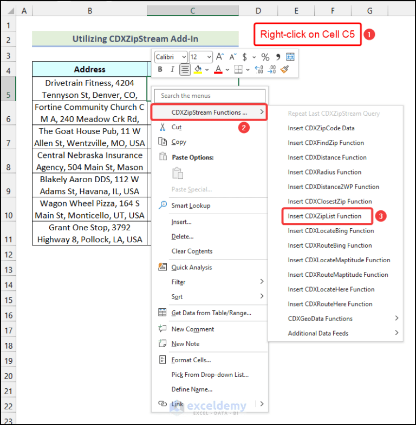Click the Copy icon
The image size is (416, 425).
pyautogui.click(x=162, y=142)
